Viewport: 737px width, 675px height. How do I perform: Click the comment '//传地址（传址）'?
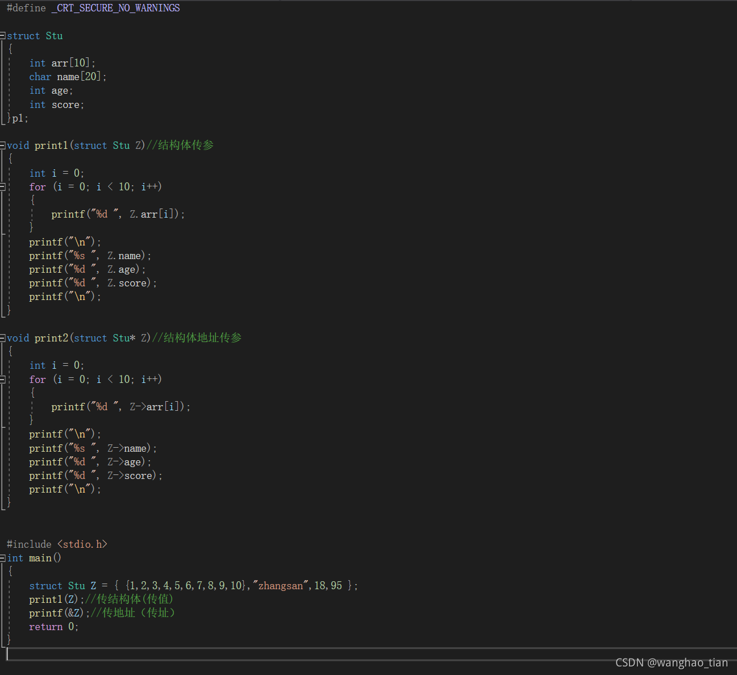[x=133, y=613]
